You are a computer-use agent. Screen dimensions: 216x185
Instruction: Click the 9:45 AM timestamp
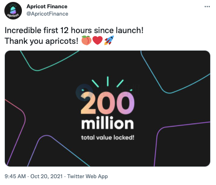tap(15, 176)
